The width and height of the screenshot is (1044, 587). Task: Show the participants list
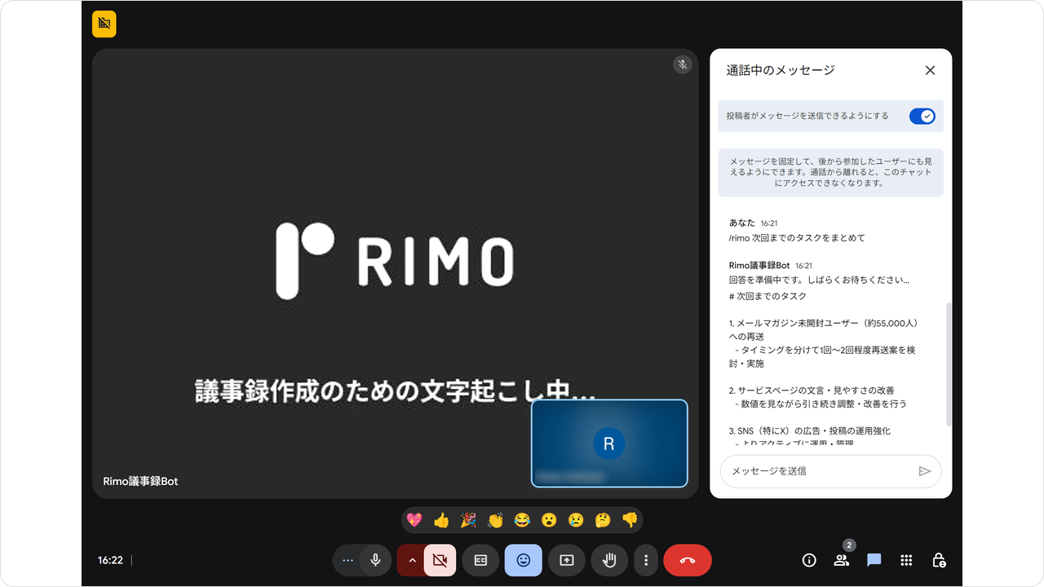[x=842, y=560]
